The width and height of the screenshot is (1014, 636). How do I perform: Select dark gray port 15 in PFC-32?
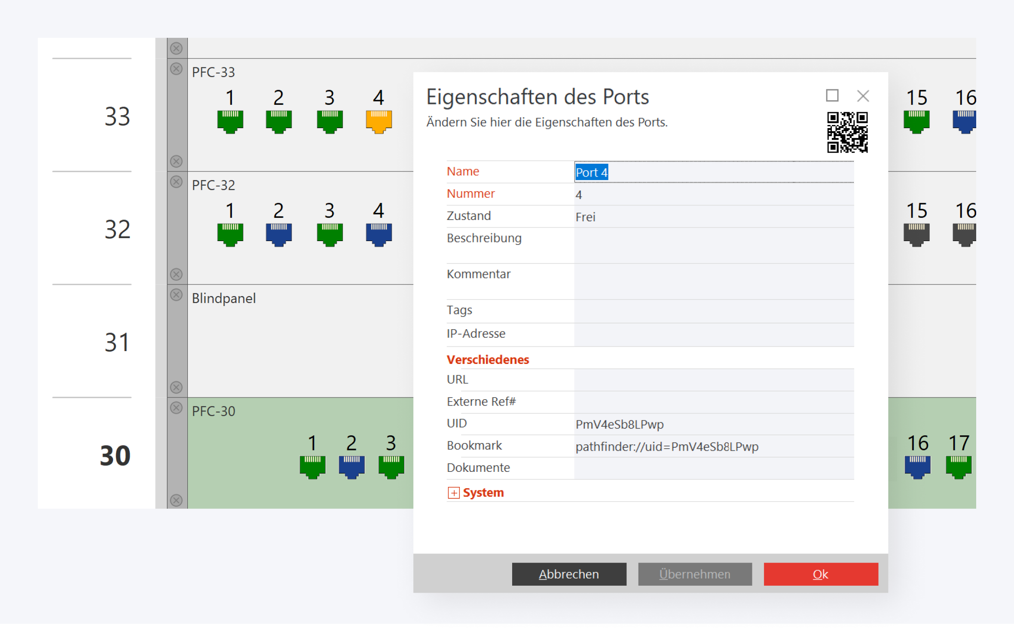click(916, 235)
